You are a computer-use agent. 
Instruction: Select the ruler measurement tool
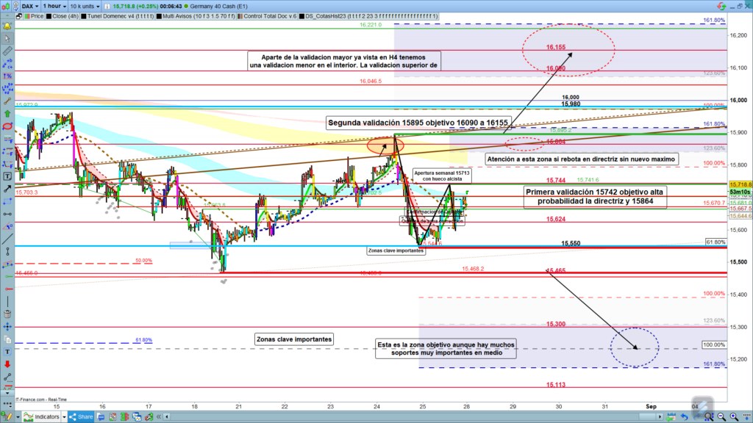tap(7, 51)
